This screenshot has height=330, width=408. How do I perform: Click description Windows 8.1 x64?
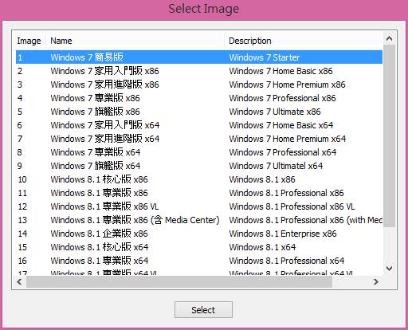point(262,247)
